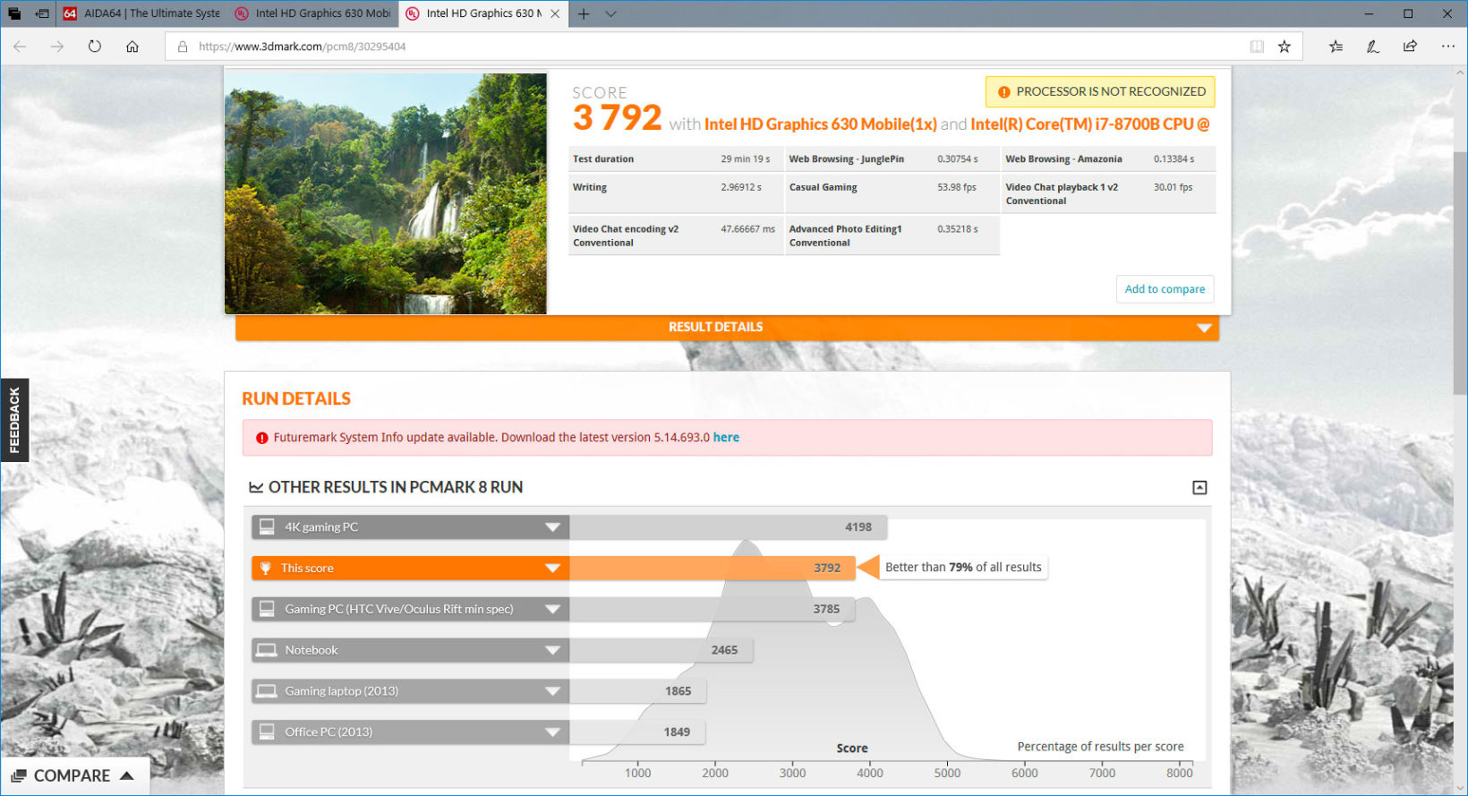This screenshot has height=796, width=1468.
Task: Click the big 3 792 score number
Action: point(617,118)
